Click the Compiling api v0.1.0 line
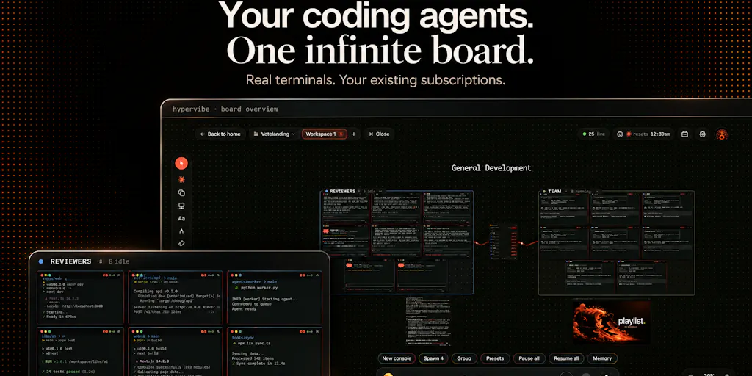752x376 pixels. click(155, 291)
